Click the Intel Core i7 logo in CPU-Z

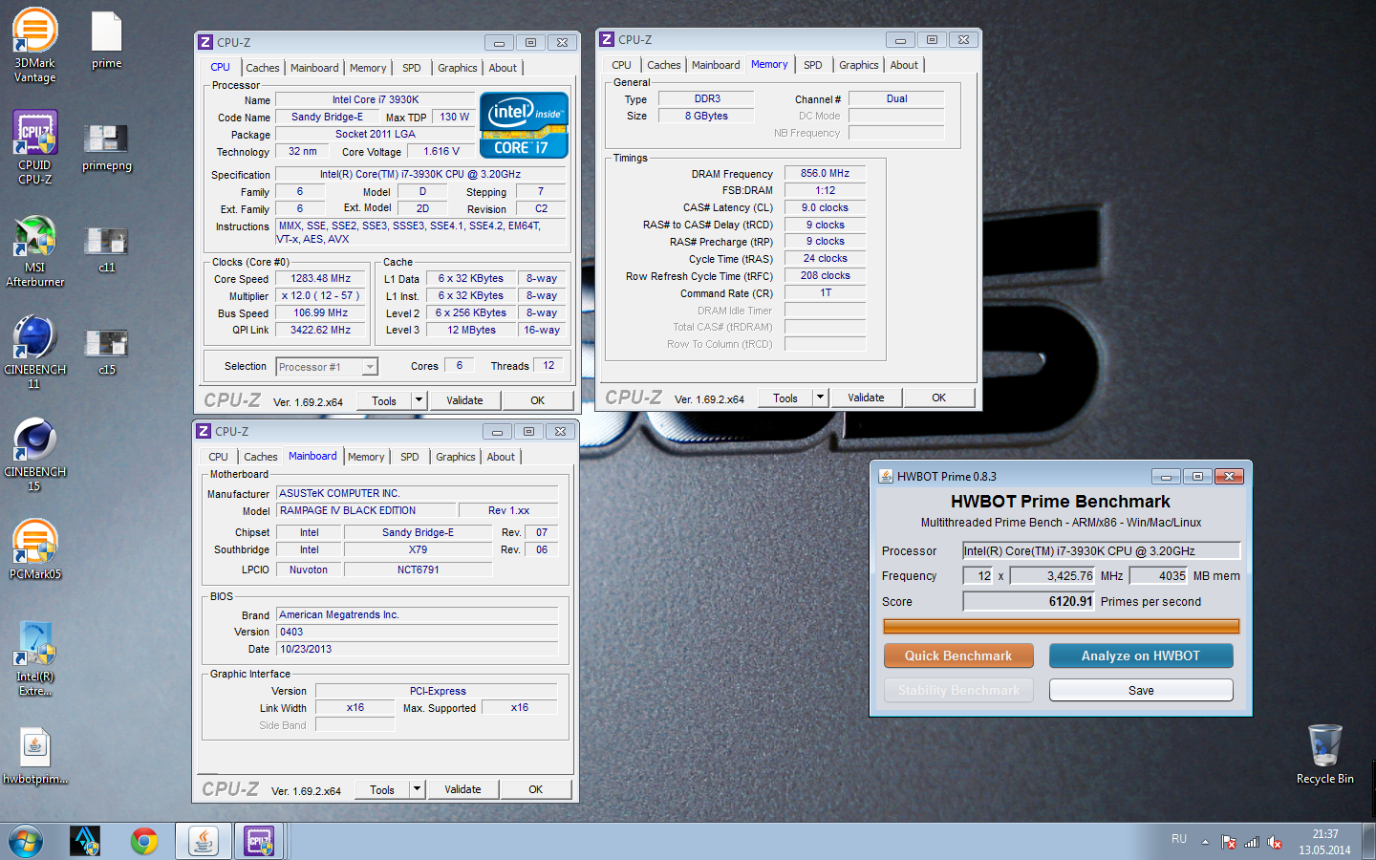click(524, 124)
